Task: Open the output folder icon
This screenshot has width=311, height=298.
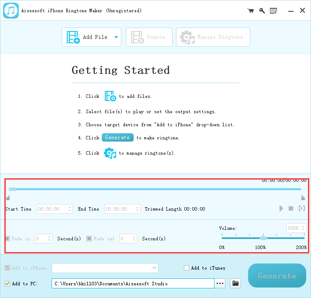Action: 235,283
